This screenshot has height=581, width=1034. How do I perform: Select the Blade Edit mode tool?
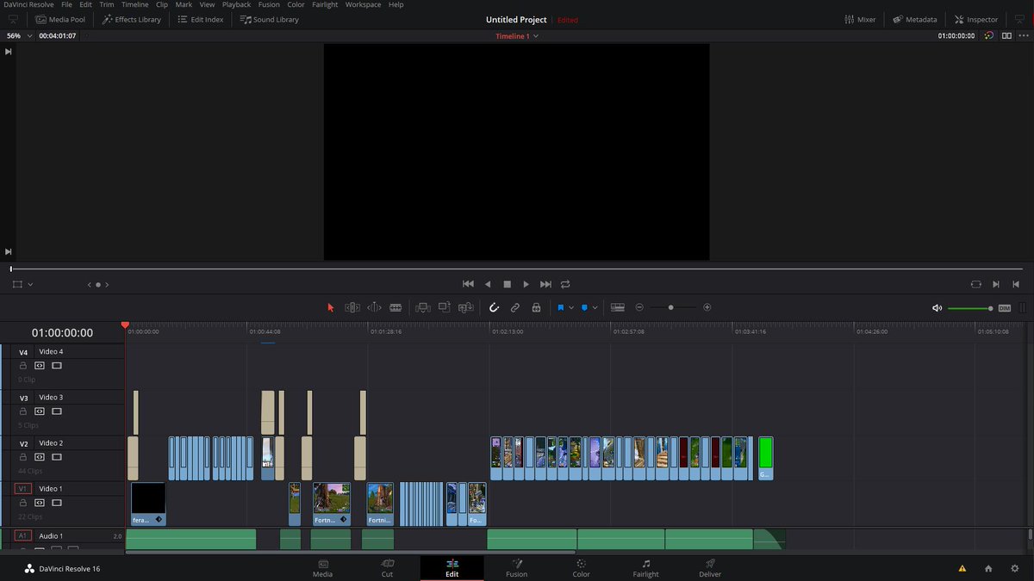(x=396, y=307)
